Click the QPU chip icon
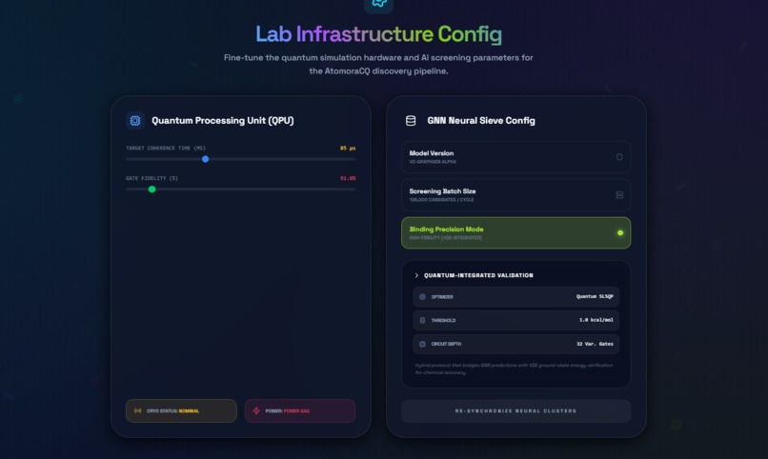The width and height of the screenshot is (768, 459). point(135,120)
